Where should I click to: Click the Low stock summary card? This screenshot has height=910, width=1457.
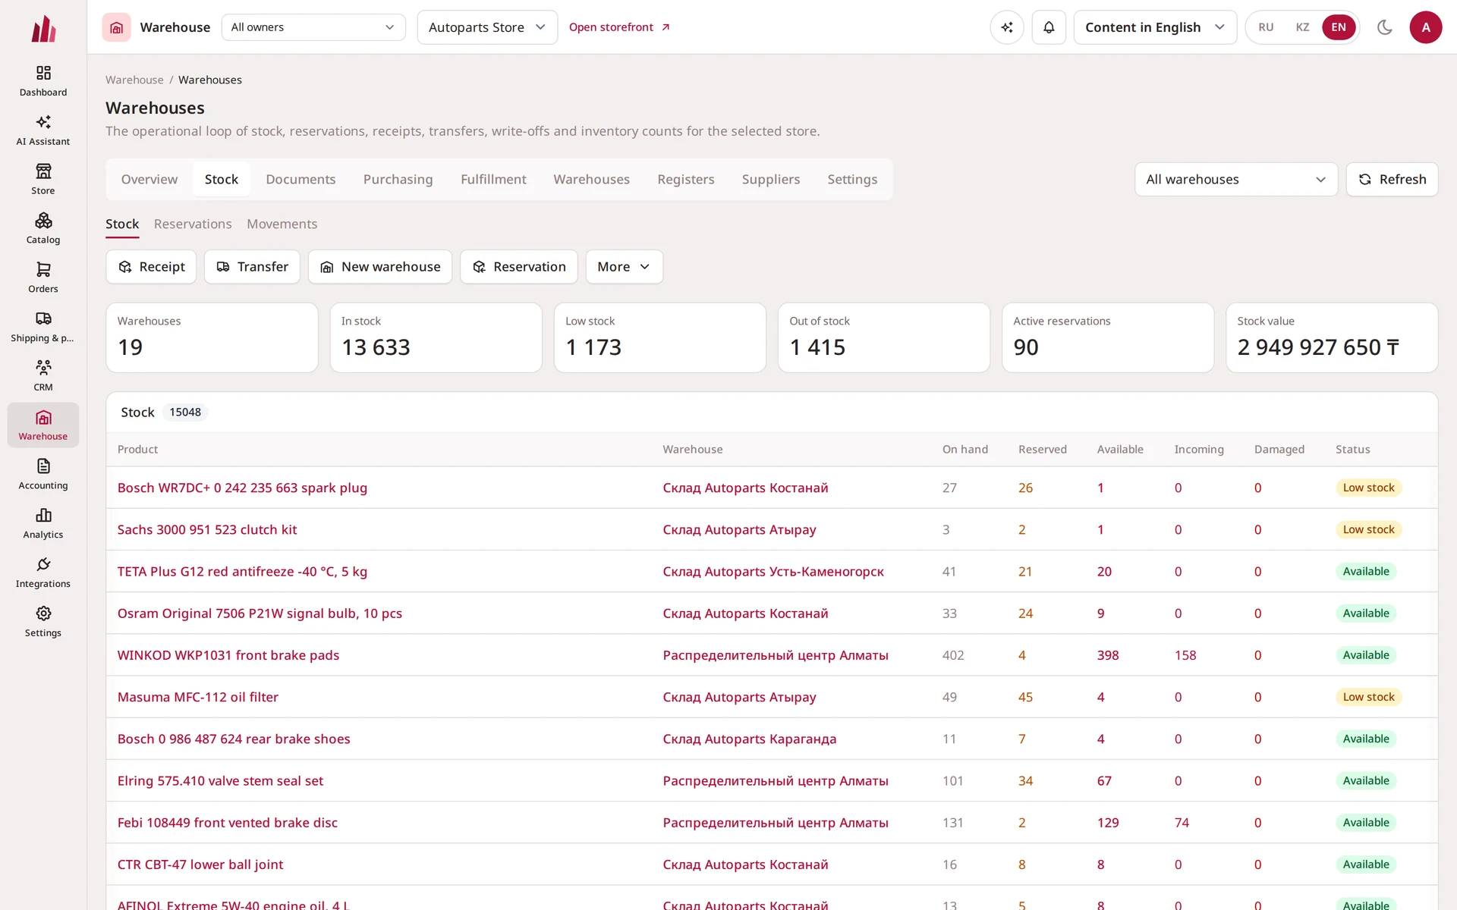pyautogui.click(x=660, y=337)
